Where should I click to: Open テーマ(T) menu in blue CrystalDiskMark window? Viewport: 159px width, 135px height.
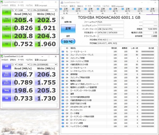[x=21, y=60]
